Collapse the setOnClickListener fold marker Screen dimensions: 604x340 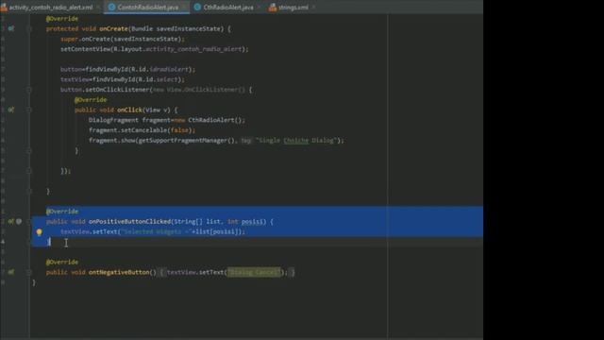29,90
